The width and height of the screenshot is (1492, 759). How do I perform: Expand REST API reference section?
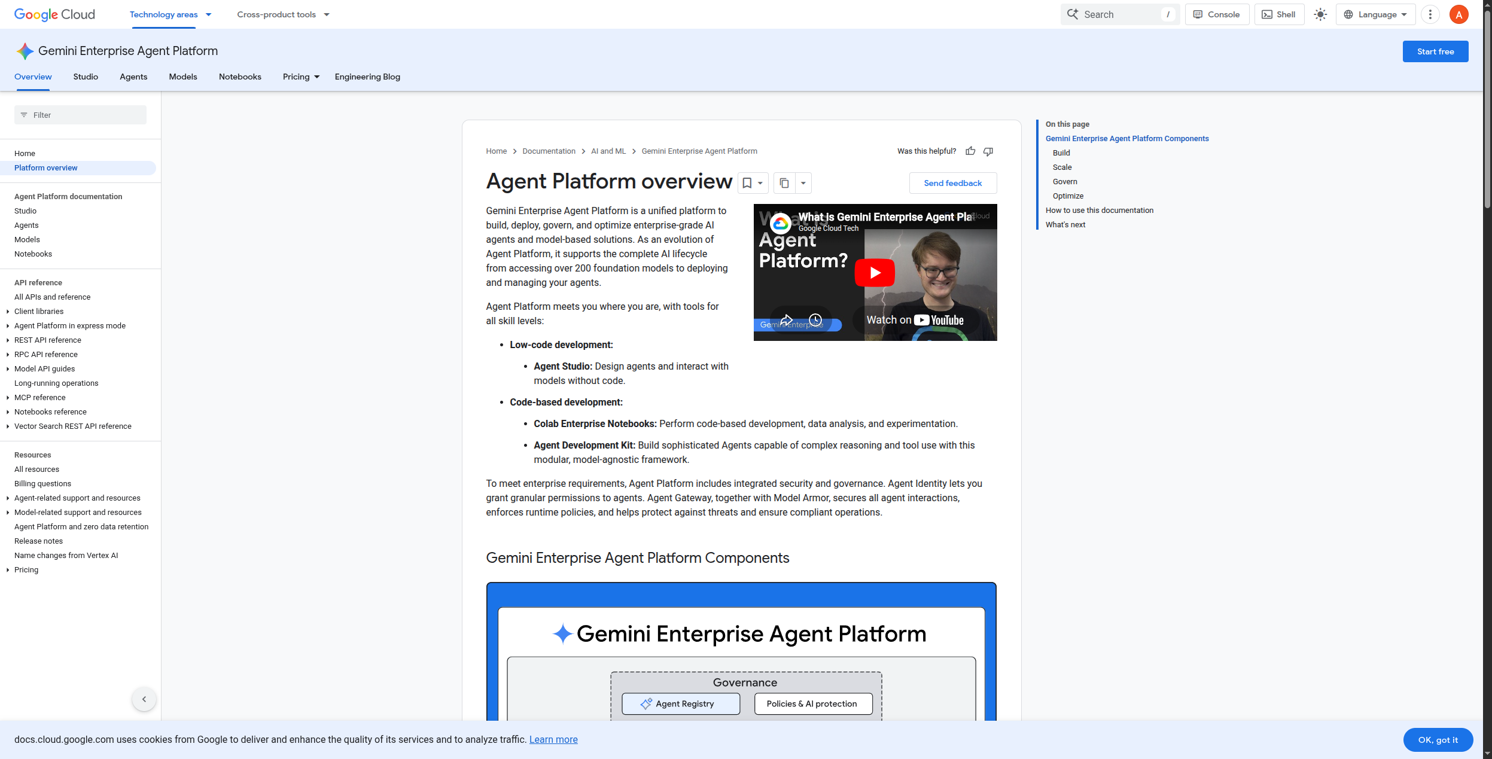[x=8, y=340]
